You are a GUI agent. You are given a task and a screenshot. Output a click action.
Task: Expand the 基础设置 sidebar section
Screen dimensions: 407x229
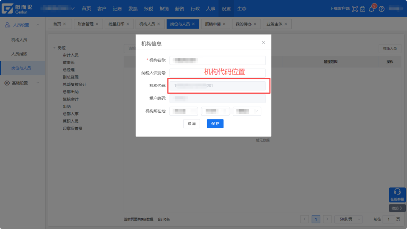(38, 83)
